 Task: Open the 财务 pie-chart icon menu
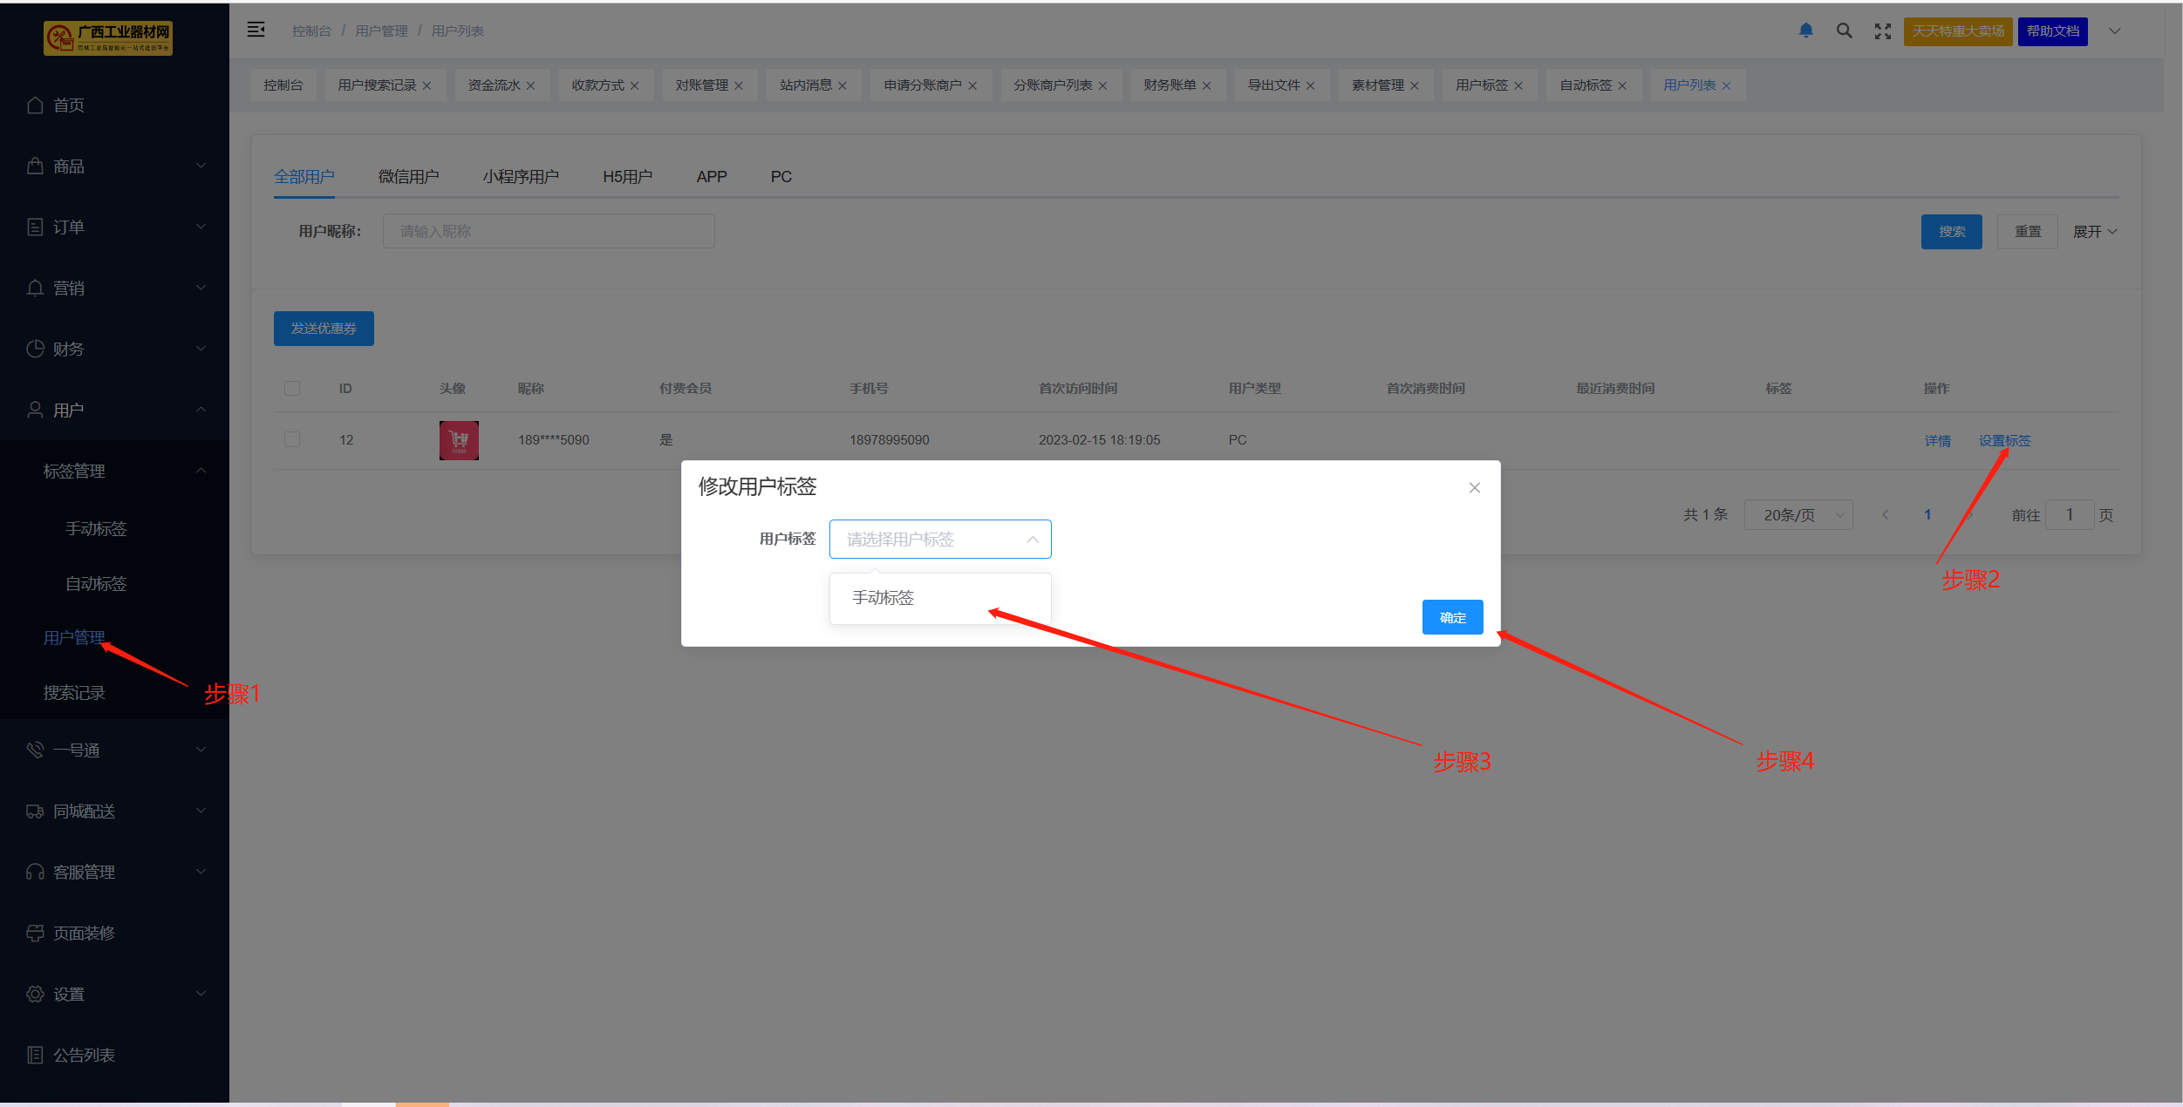pyautogui.click(x=35, y=349)
